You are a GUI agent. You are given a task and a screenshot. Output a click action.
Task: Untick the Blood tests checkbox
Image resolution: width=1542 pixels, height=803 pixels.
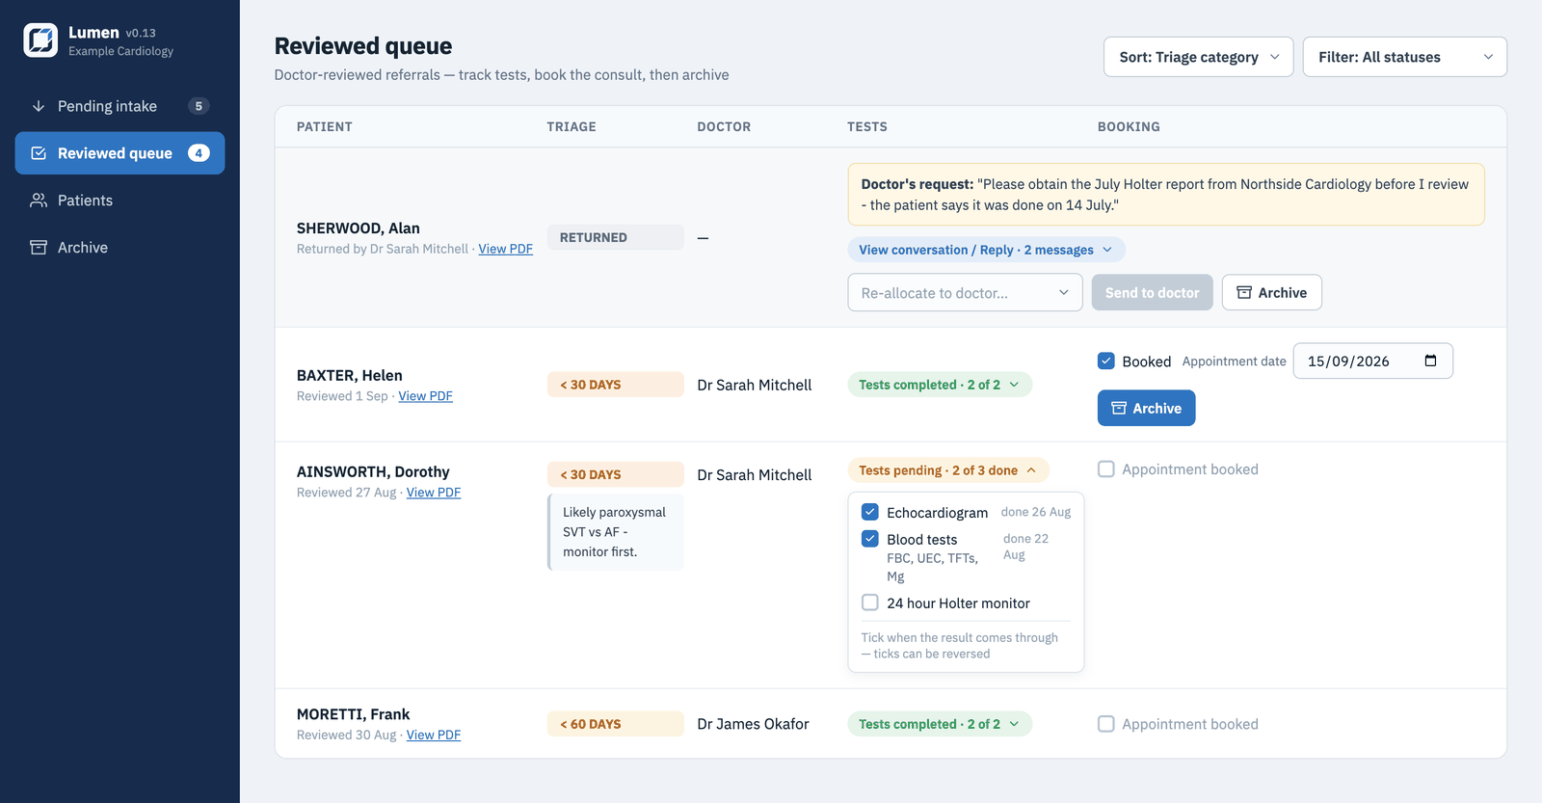tap(870, 539)
